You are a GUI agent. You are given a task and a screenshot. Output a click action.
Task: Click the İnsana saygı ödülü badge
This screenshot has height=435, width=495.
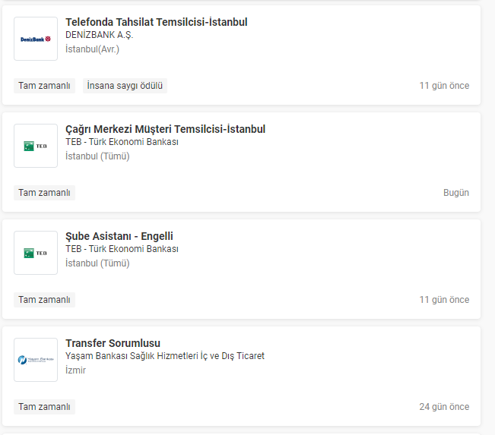[125, 86]
